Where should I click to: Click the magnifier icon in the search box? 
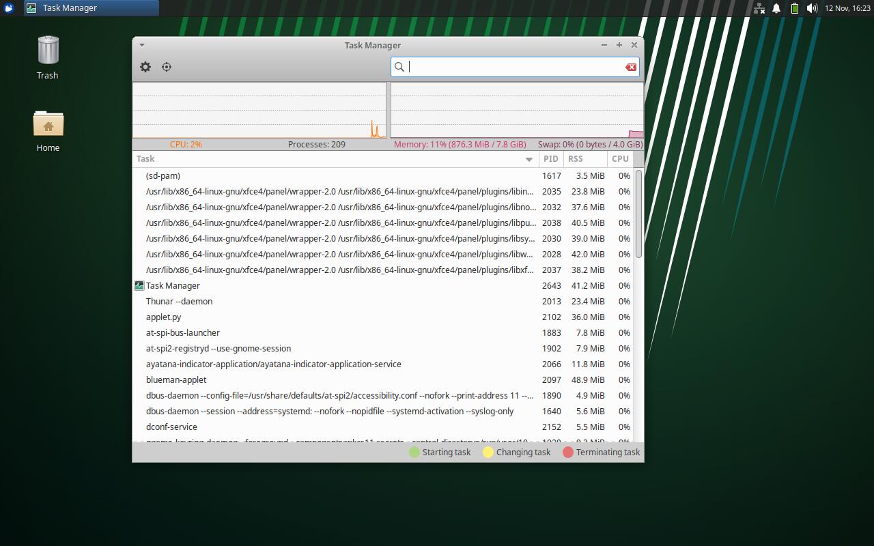point(399,67)
